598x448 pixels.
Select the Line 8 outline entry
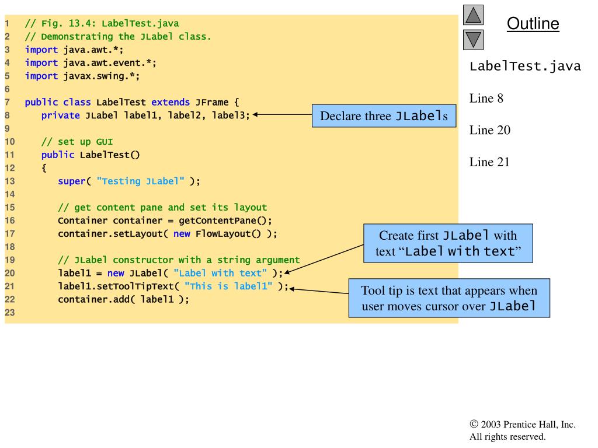[486, 98]
